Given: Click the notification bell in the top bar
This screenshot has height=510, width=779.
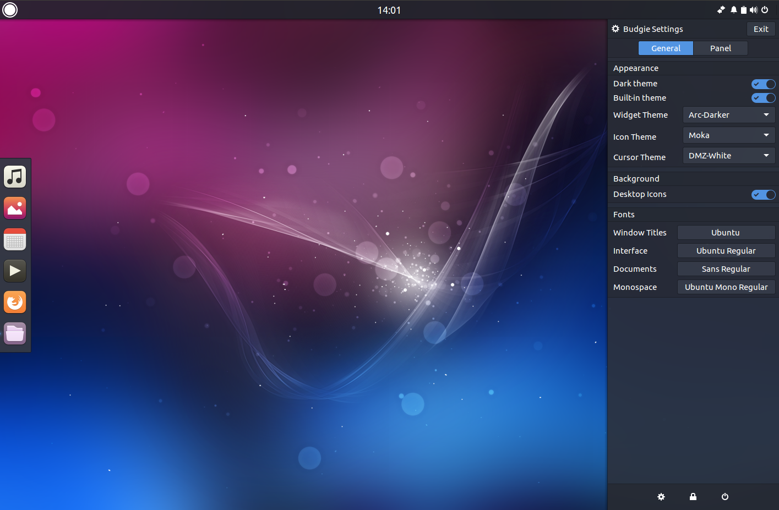Looking at the screenshot, I should point(733,9).
